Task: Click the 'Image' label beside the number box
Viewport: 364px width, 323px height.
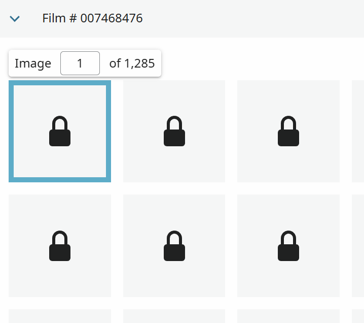Action: pyautogui.click(x=33, y=63)
